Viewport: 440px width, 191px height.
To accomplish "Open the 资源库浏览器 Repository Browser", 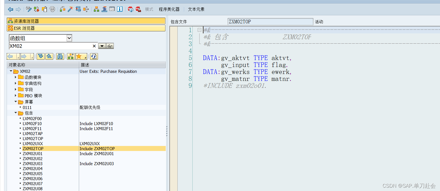I will pyautogui.click(x=86, y=21).
